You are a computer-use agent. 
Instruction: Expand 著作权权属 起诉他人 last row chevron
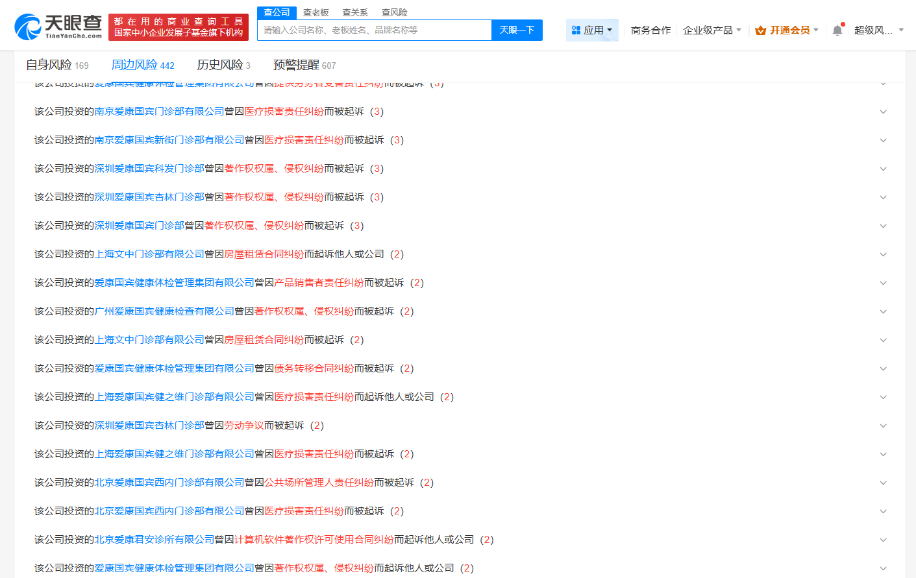[883, 568]
